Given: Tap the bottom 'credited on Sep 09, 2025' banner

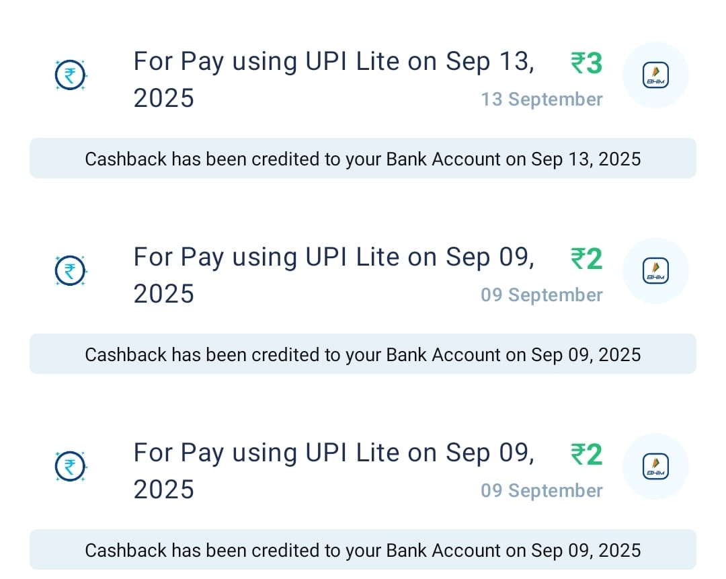Looking at the screenshot, I should point(363,550).
